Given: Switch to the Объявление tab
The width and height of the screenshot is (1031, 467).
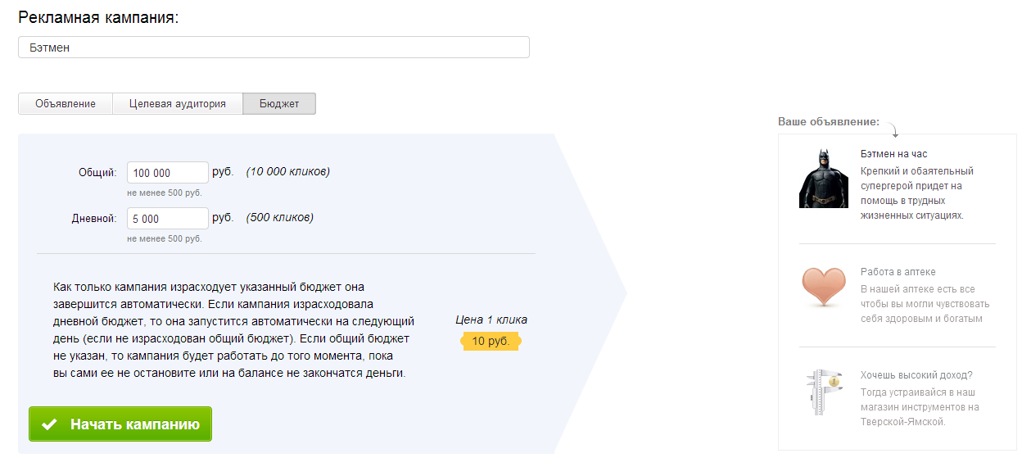Looking at the screenshot, I should [66, 104].
